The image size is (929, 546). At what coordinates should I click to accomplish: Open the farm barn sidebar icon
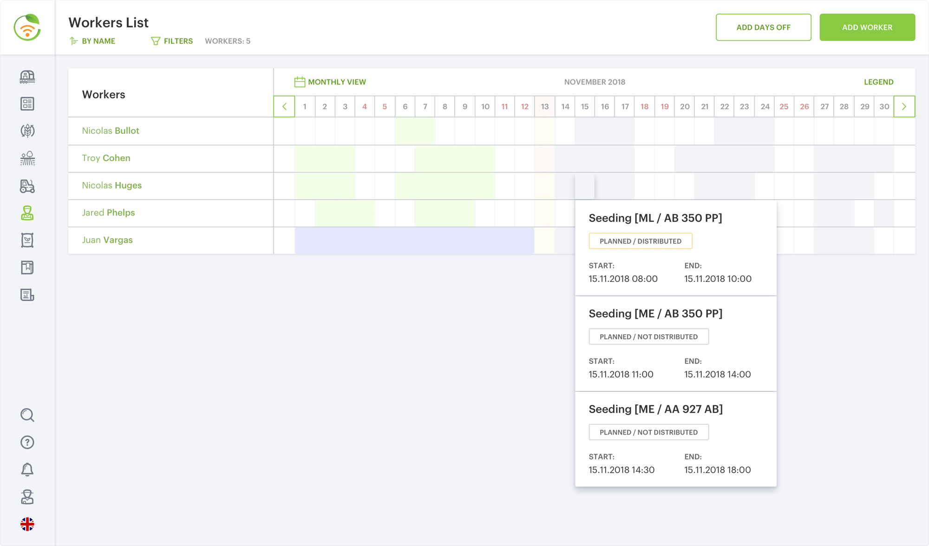point(27,77)
